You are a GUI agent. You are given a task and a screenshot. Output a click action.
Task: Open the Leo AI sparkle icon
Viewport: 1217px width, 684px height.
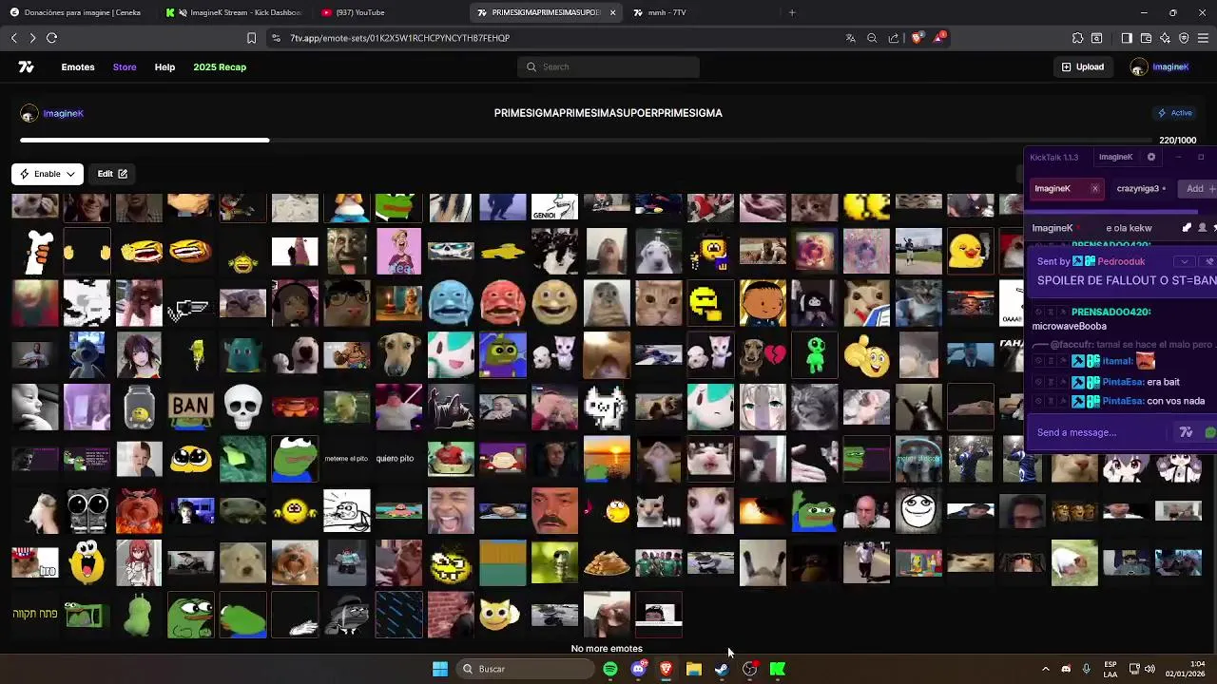pyautogui.click(x=1165, y=38)
